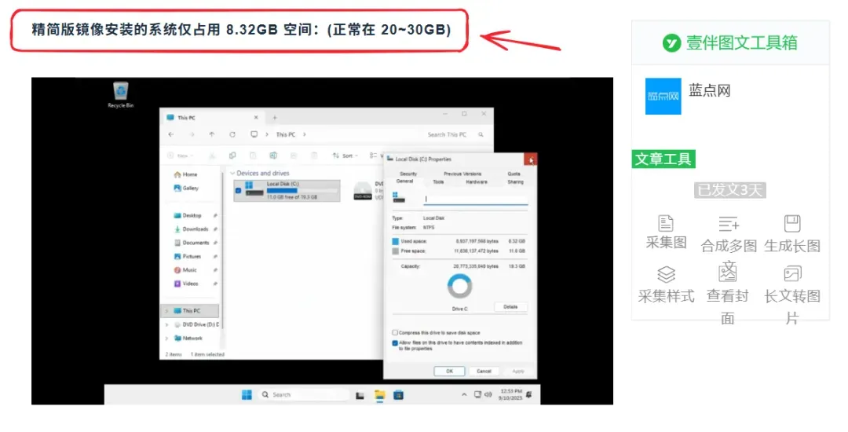The width and height of the screenshot is (848, 432).
Task: Click Local Disk (C:) usage bar
Action: (302, 190)
